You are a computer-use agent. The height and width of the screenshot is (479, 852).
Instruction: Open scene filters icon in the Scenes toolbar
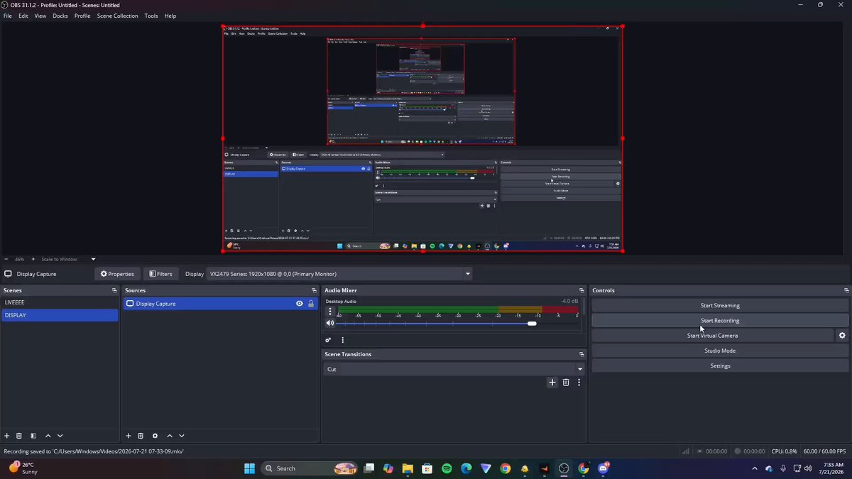pos(33,436)
